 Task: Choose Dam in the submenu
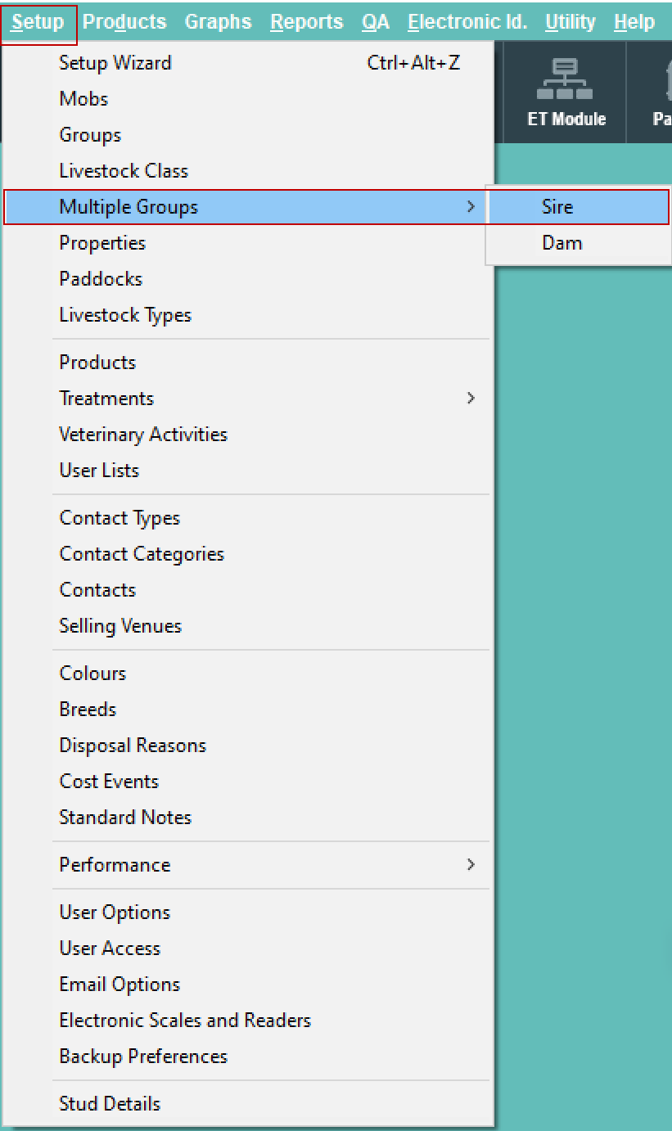click(x=579, y=243)
